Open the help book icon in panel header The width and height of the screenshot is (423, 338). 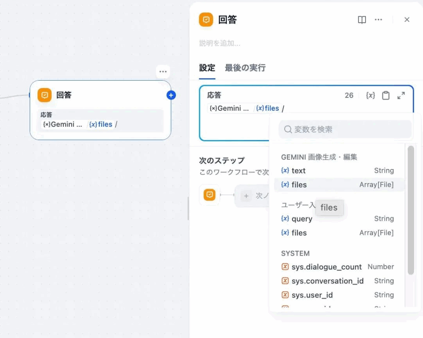pos(362,20)
